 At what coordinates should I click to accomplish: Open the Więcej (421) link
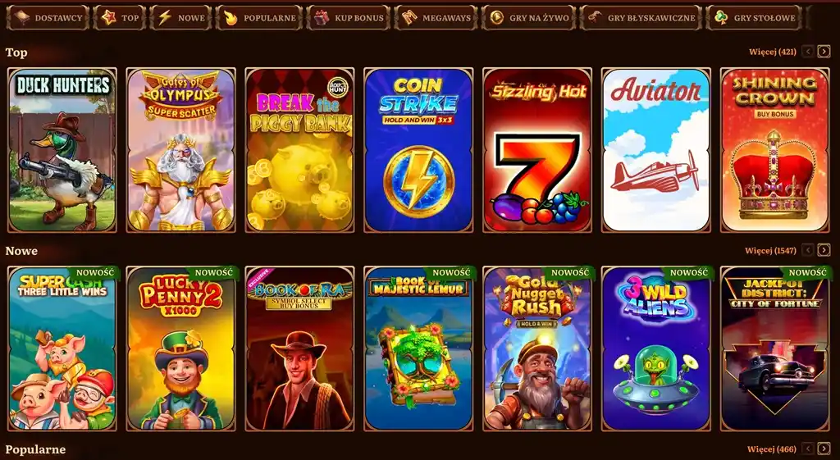click(773, 52)
